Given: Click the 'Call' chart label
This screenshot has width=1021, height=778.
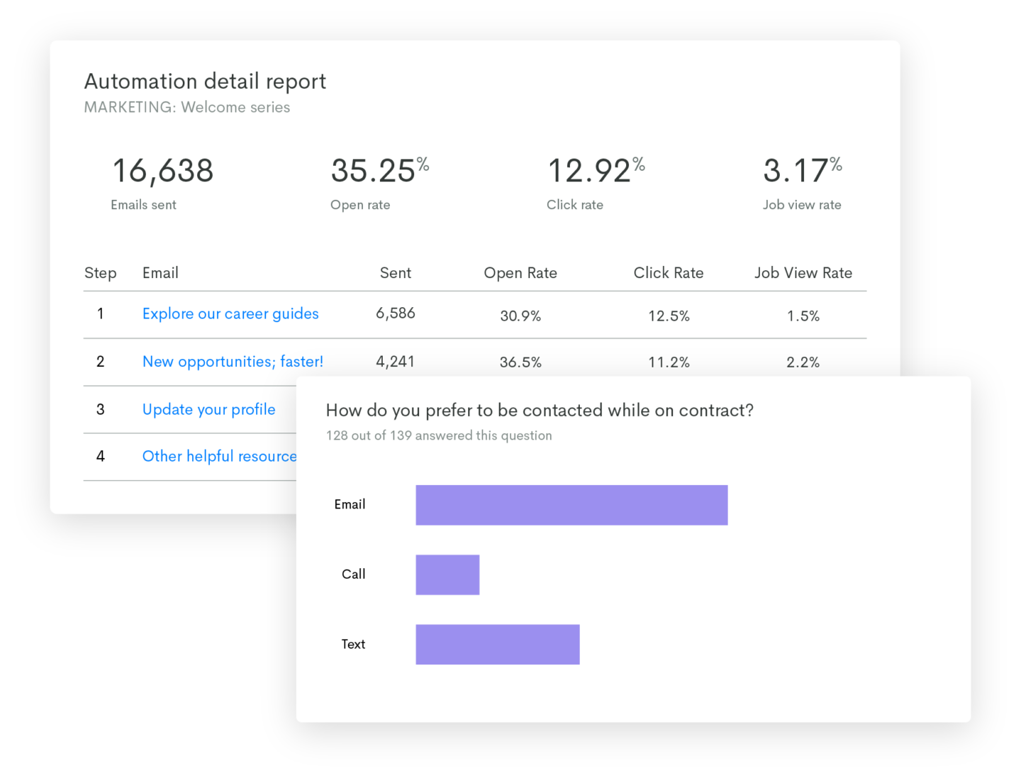Looking at the screenshot, I should tap(354, 574).
